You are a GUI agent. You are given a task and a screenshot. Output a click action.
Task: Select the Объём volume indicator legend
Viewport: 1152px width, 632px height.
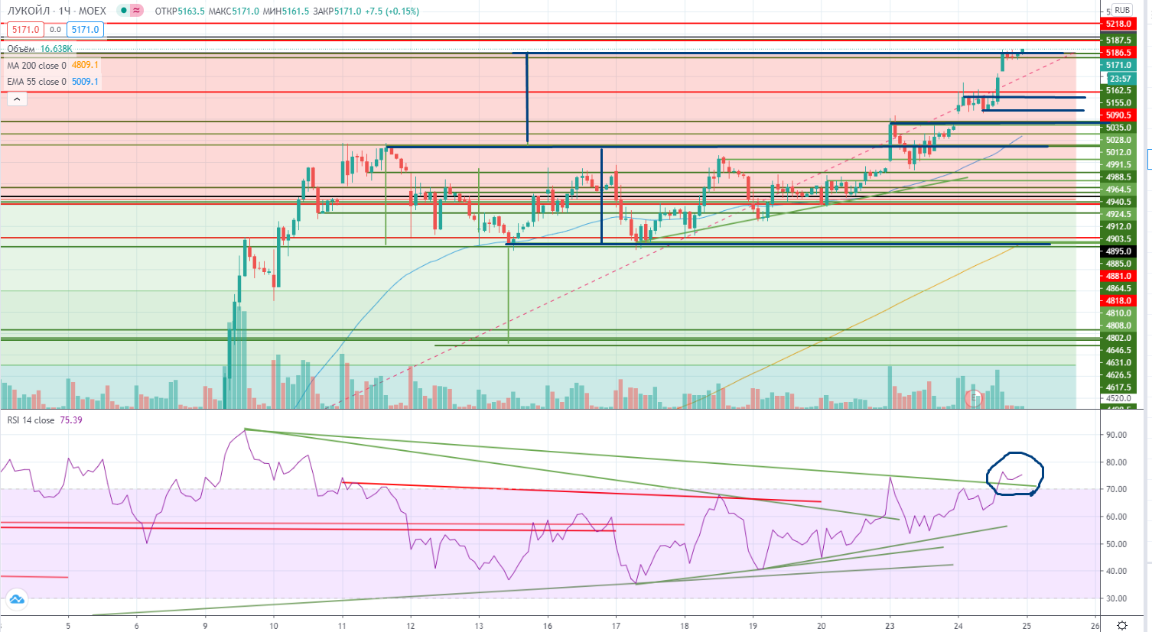click(x=21, y=49)
